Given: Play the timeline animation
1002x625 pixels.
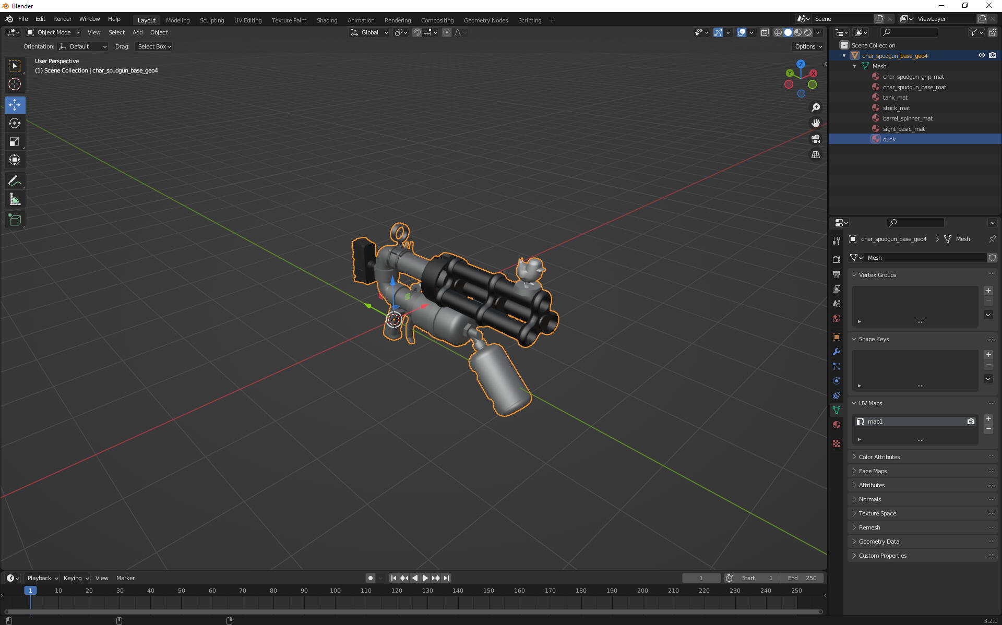Looking at the screenshot, I should (425, 578).
